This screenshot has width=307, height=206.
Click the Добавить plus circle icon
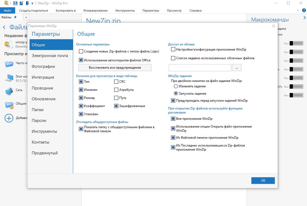[9, 118]
